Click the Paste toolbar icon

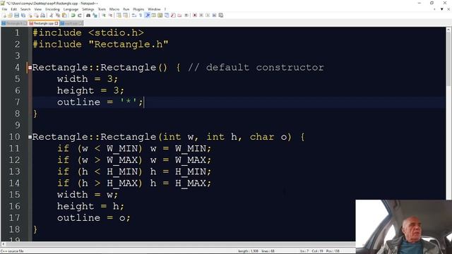pos(64,16)
